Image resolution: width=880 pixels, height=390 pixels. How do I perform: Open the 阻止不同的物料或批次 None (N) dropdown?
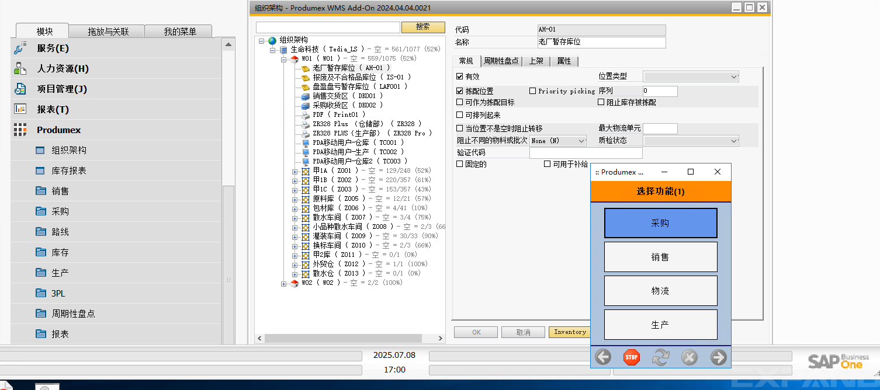click(558, 141)
